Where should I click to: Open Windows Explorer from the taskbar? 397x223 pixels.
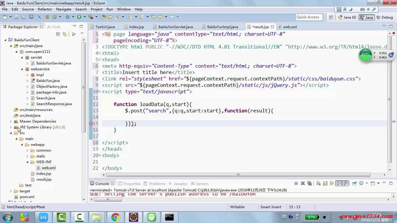(97, 217)
